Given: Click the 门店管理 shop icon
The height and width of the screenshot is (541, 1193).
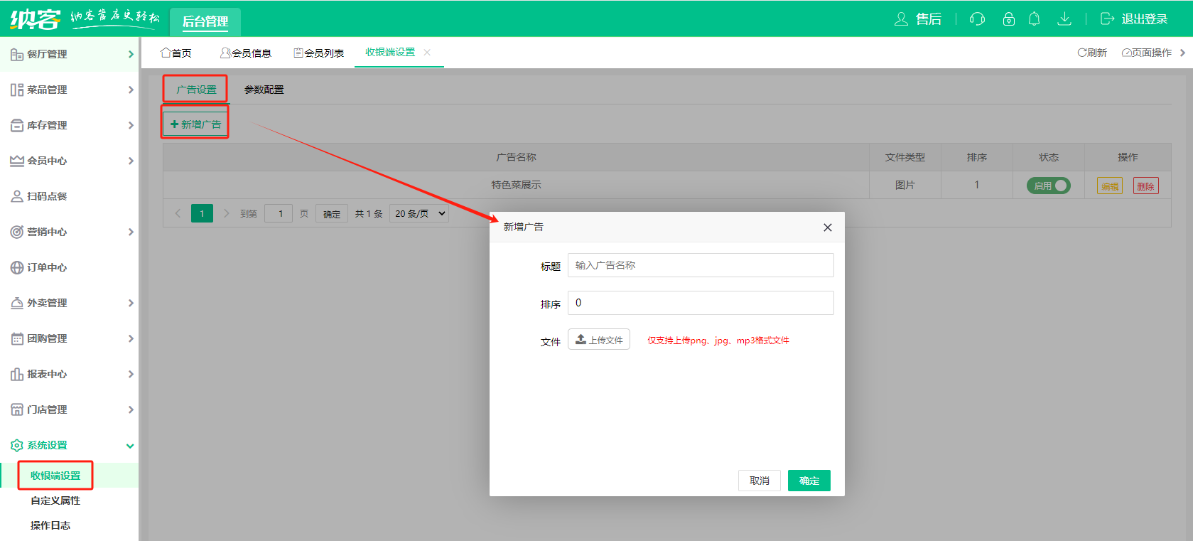Looking at the screenshot, I should click(17, 409).
